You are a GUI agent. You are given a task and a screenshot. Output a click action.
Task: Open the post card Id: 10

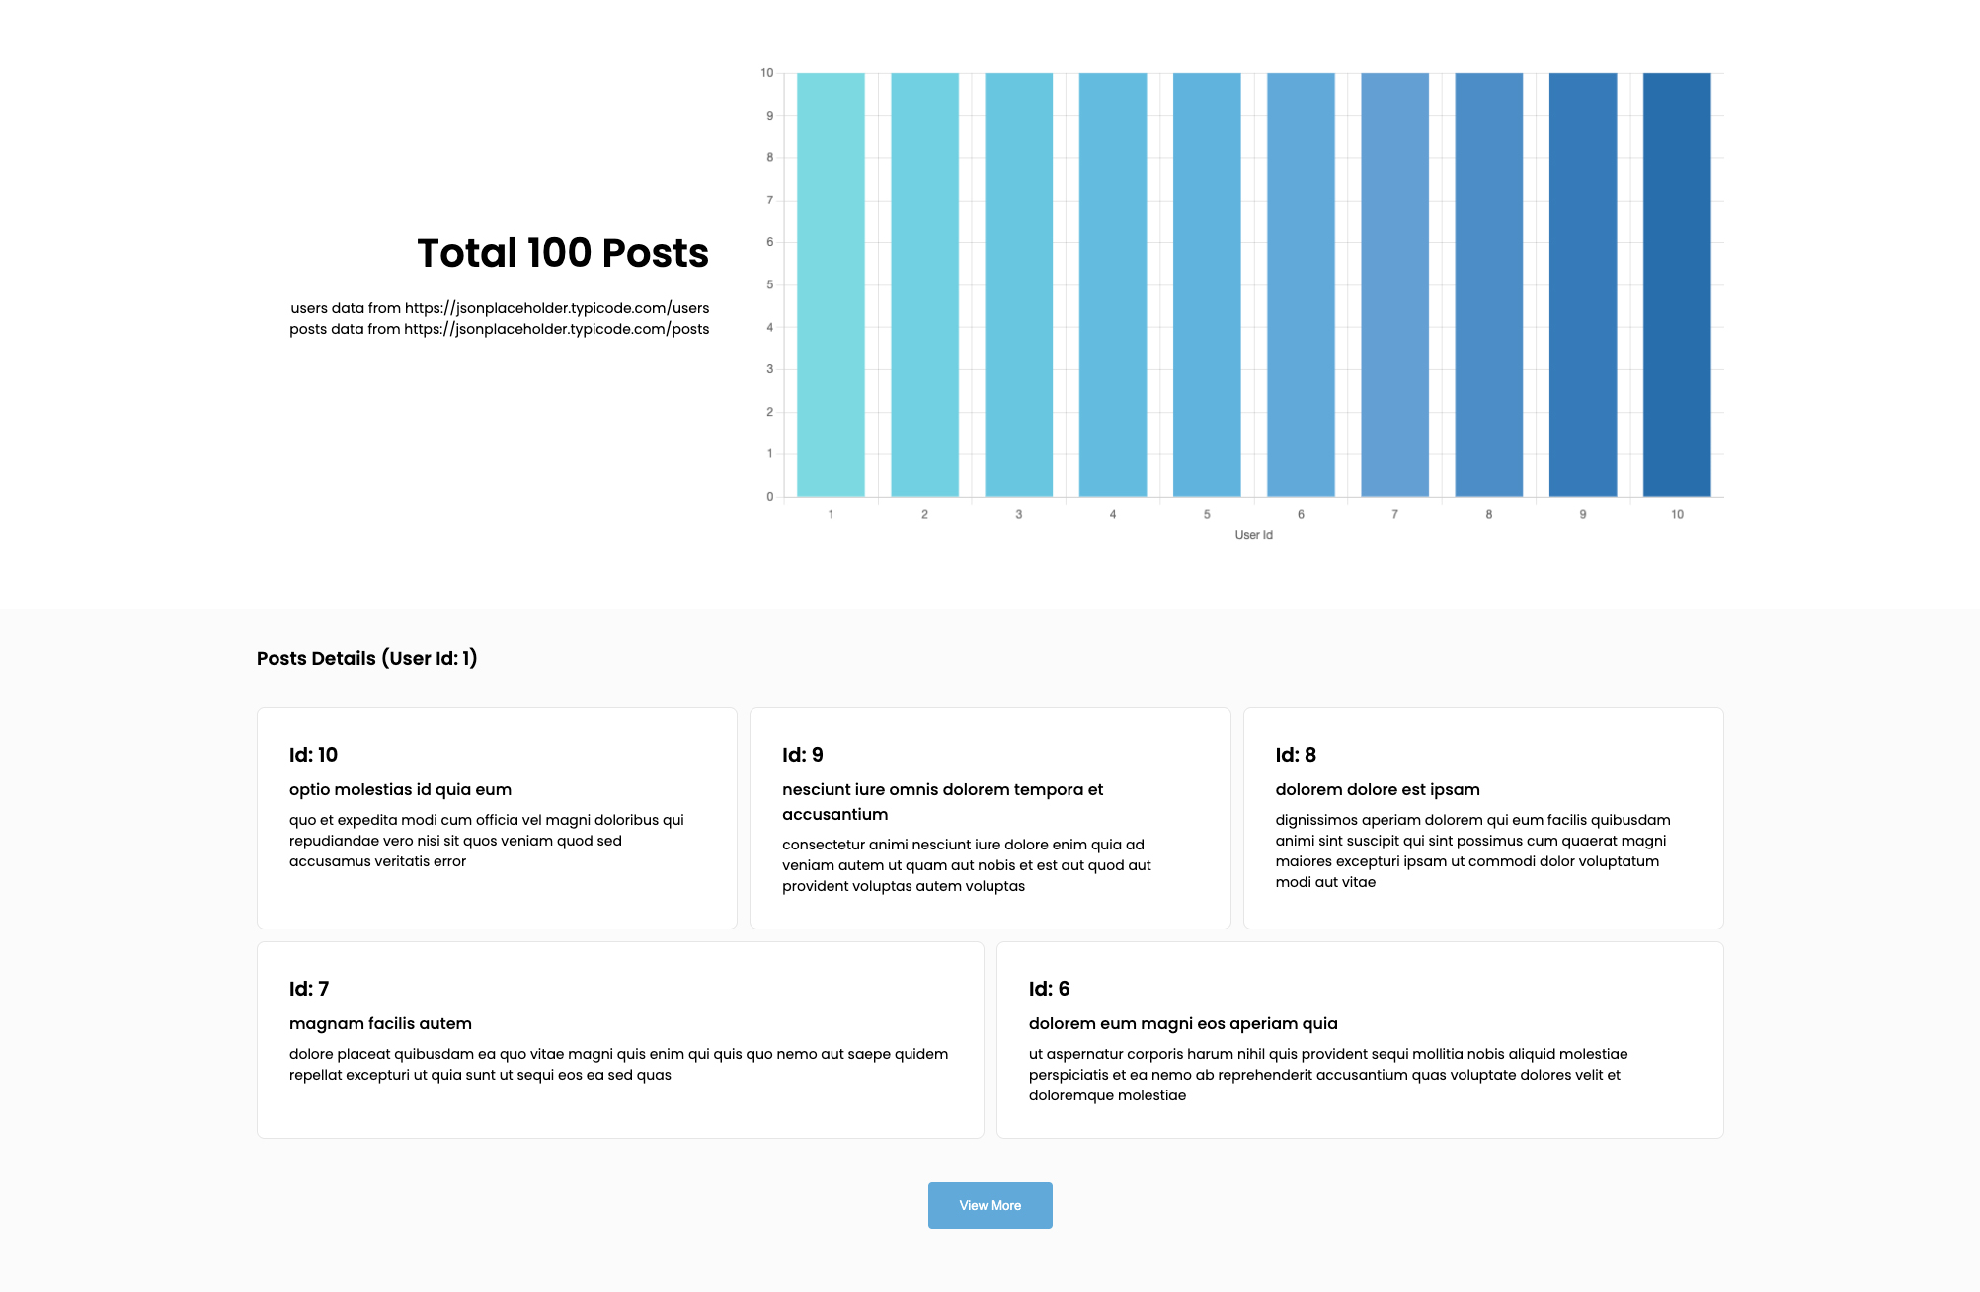coord(497,818)
